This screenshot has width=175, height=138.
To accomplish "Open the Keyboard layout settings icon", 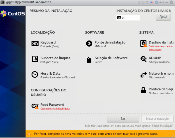I will pyautogui.click(x=35, y=44).
